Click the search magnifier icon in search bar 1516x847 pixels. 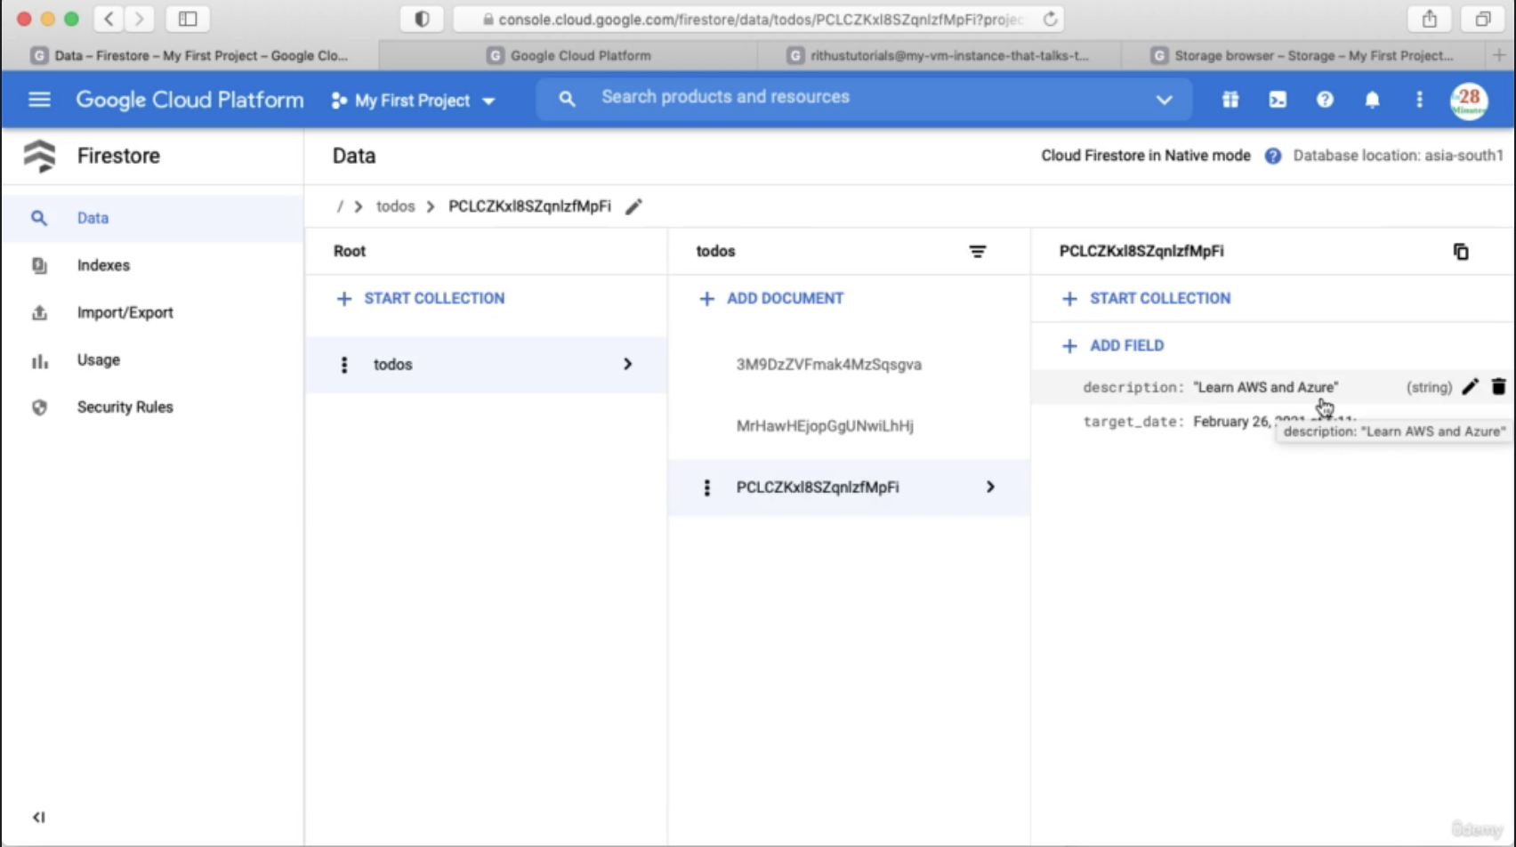pyautogui.click(x=567, y=99)
